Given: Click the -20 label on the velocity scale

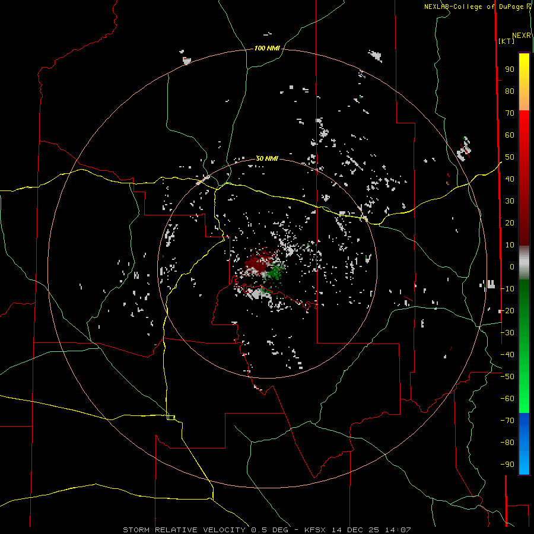Looking at the screenshot, I should pyautogui.click(x=507, y=310).
